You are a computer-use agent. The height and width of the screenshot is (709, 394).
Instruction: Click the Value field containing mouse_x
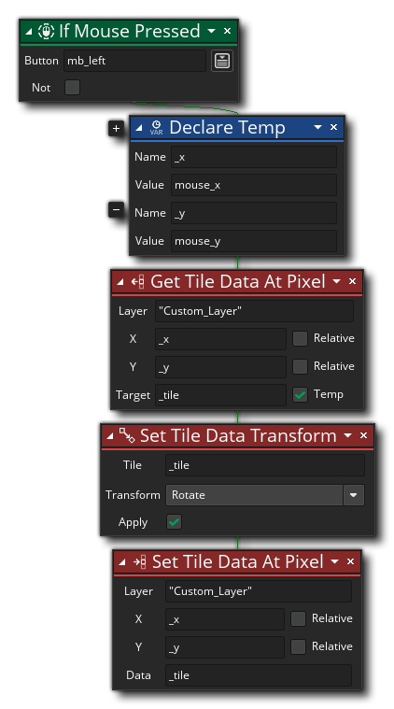tap(254, 185)
